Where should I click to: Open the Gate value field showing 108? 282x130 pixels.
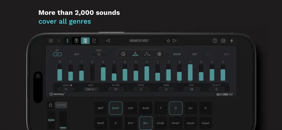[x=191, y=89]
